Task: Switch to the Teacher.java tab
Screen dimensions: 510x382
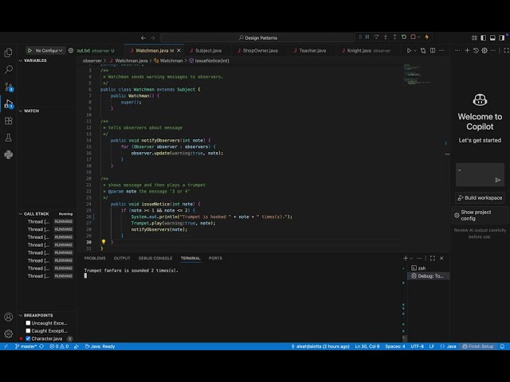Action: coord(312,50)
